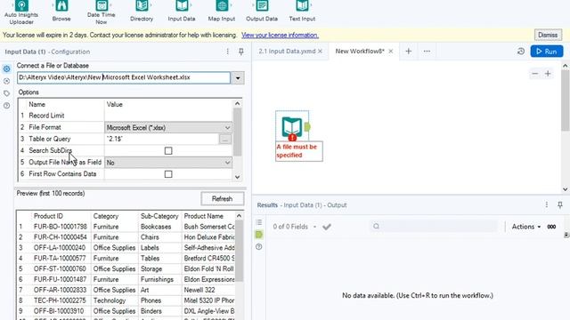Select the Map Input tool
The width and height of the screenshot is (570, 320).
click(222, 11)
